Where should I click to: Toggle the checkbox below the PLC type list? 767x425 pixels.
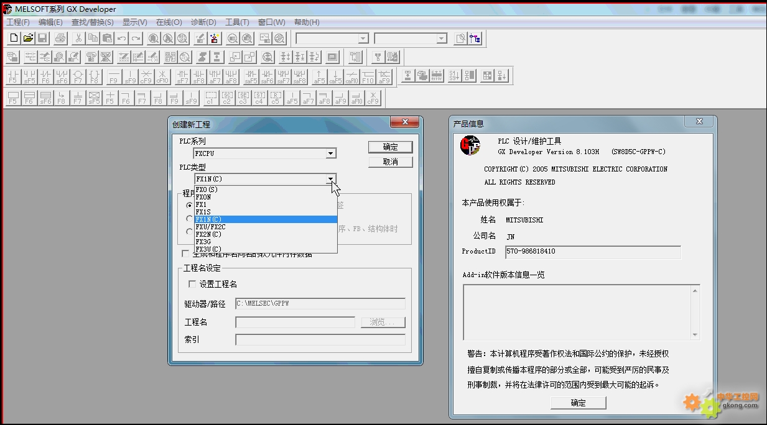click(185, 254)
